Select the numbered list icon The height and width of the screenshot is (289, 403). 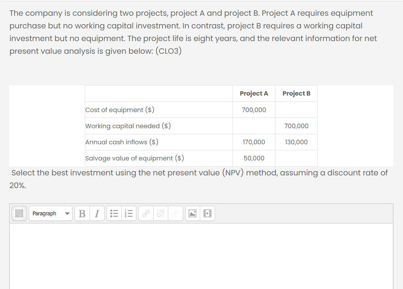point(128,213)
